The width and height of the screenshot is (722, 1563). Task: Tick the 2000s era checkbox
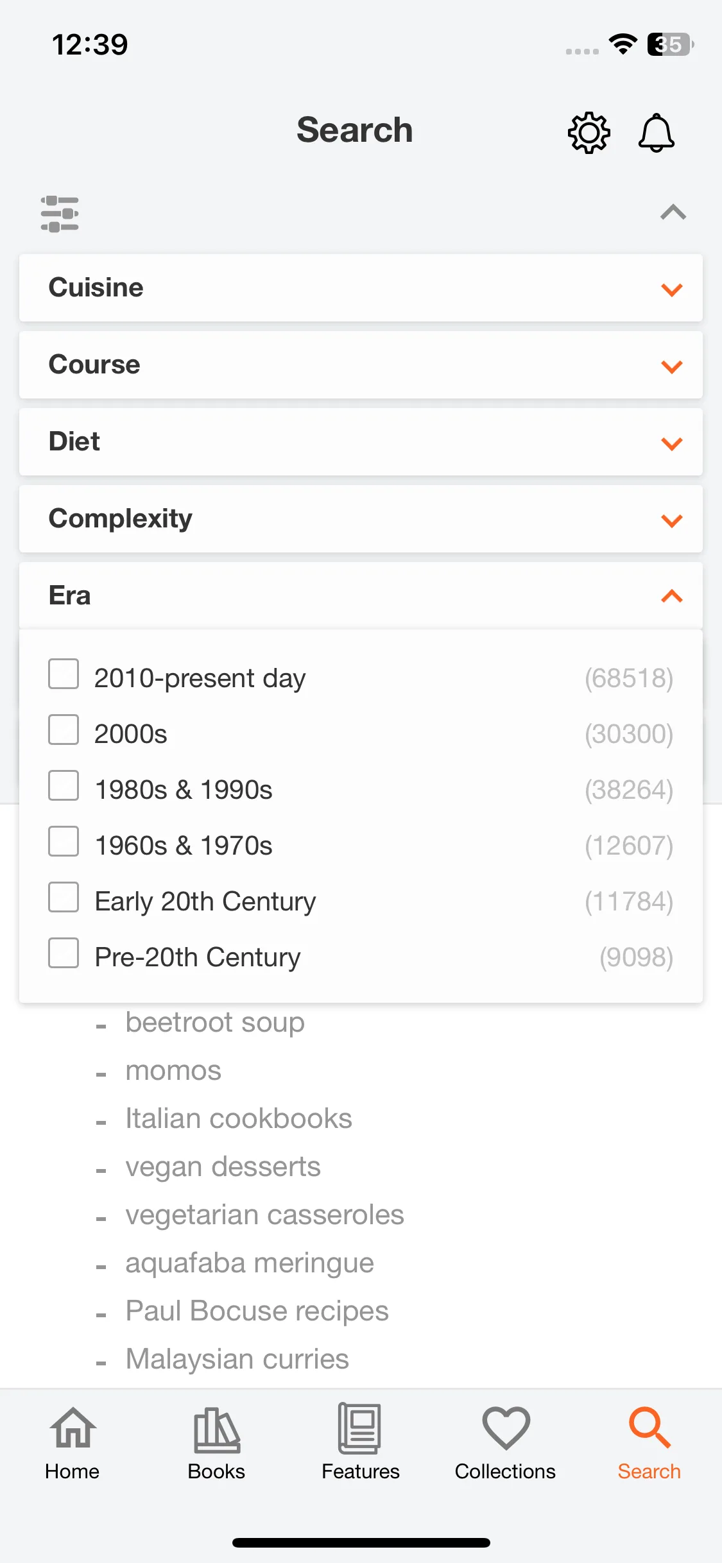coord(64,730)
